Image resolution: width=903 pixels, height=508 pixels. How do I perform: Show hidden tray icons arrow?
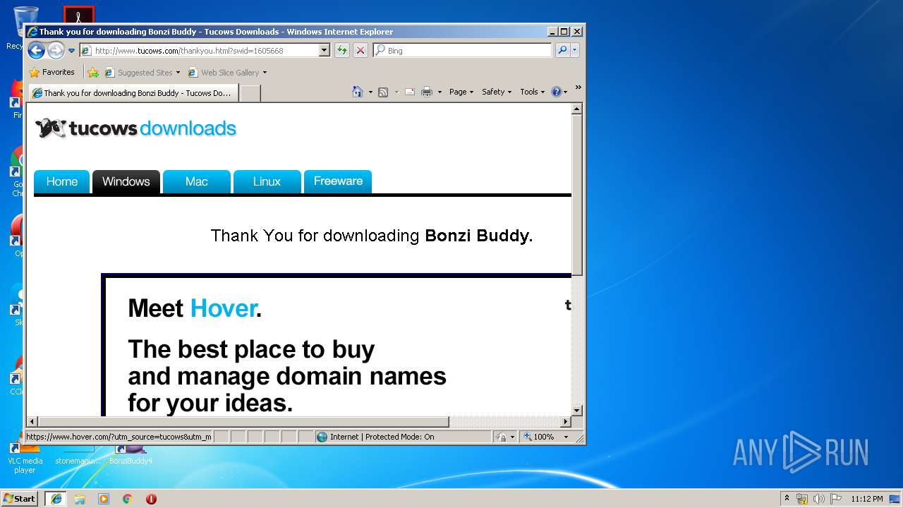point(787,498)
